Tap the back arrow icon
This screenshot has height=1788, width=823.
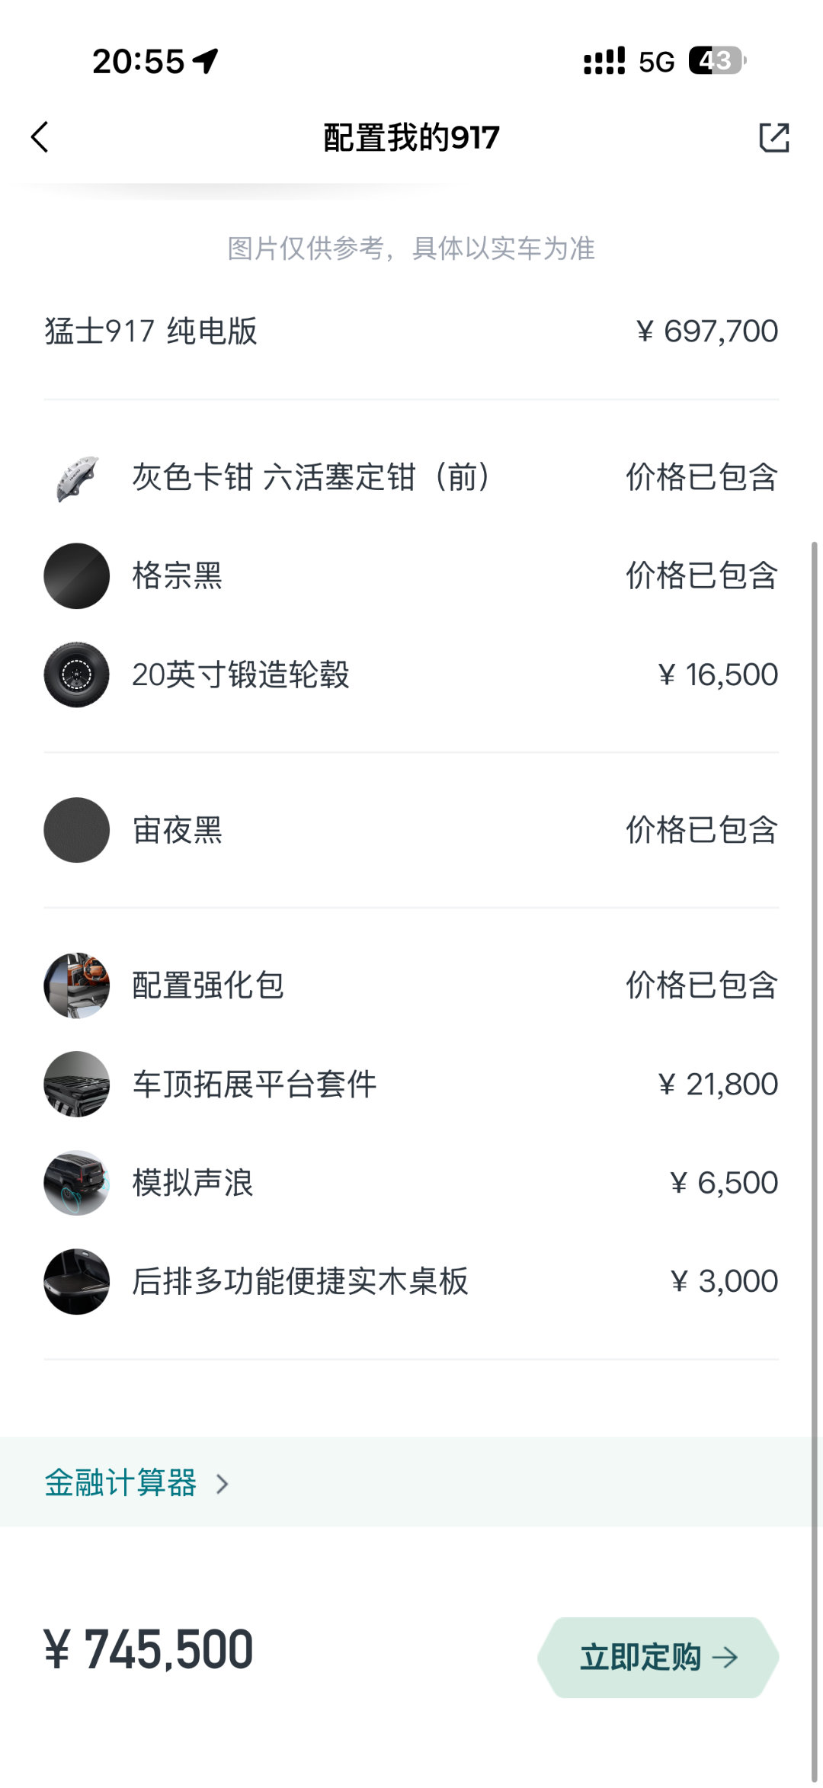pyautogui.click(x=40, y=137)
